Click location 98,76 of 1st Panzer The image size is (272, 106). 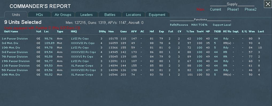48,38
